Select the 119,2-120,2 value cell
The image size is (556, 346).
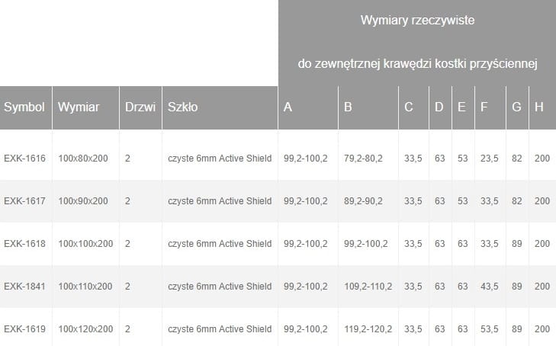tap(368, 329)
